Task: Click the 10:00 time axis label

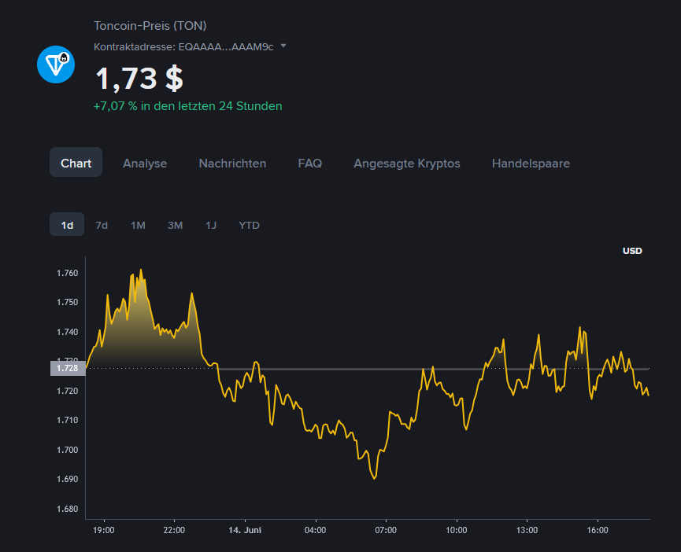Action: coord(457,530)
